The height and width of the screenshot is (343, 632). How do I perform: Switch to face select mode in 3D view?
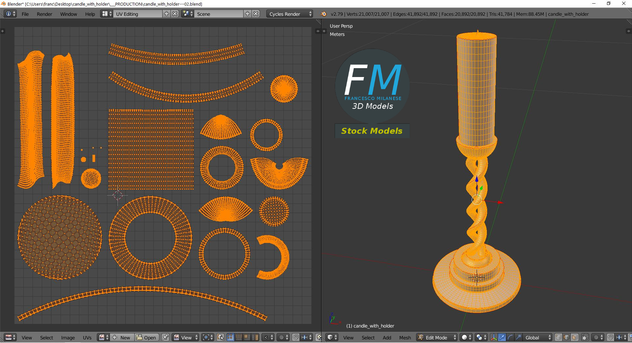tap(575, 337)
